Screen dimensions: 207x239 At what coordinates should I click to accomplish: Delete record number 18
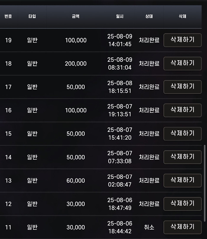[x=182, y=63]
